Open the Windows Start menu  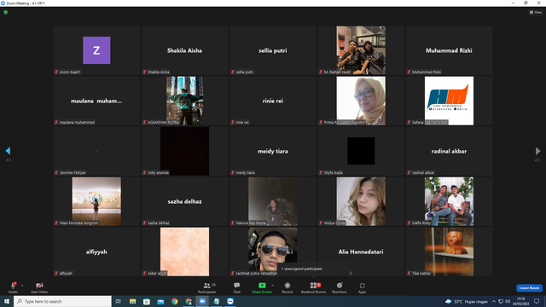click(7, 301)
